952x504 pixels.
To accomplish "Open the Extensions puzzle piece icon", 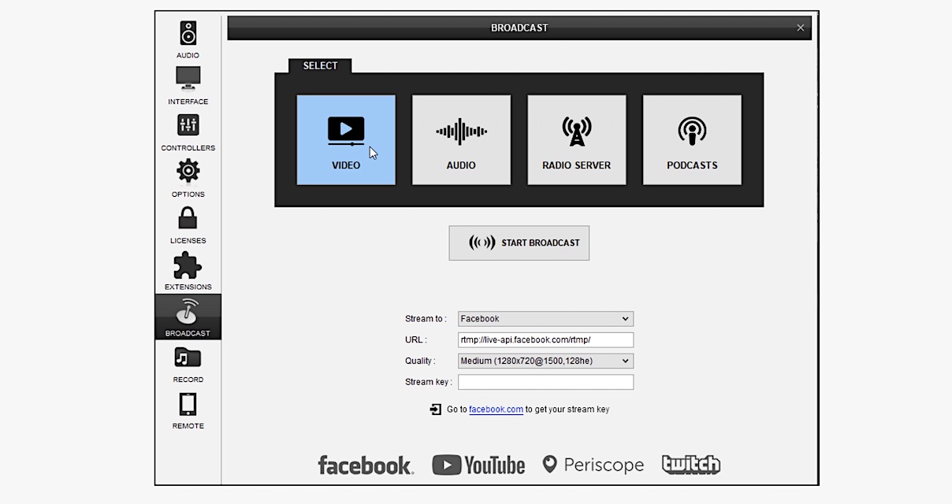I will point(188,265).
